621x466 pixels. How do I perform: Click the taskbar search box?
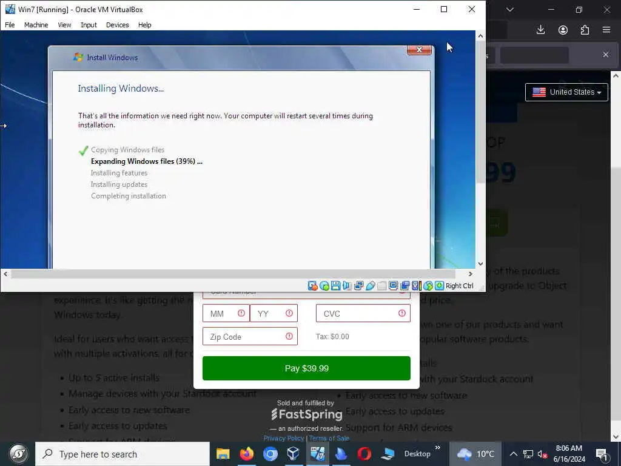pyautogui.click(x=123, y=454)
